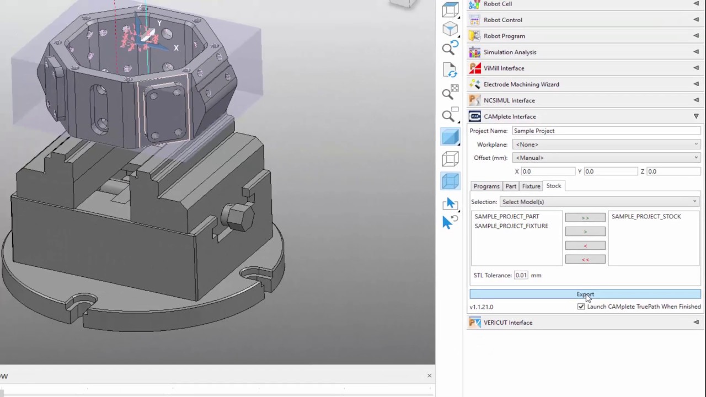Click the VERICUT Interface panel icon
Screen dimensions: 706x397
(474, 323)
